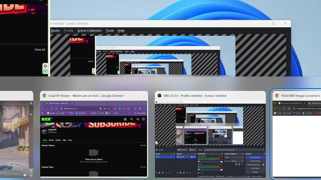
Task: Select the Chat tab on the Kick channel page
Action: tap(70, 140)
